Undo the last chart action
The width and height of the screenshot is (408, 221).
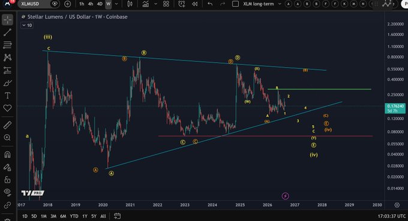point(210,4)
